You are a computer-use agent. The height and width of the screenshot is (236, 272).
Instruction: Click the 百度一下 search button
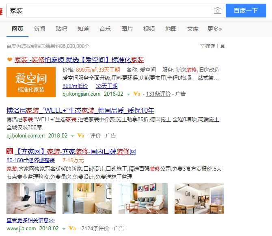click(246, 11)
